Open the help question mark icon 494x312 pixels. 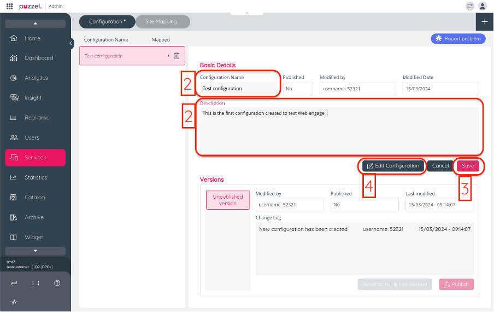(57, 283)
